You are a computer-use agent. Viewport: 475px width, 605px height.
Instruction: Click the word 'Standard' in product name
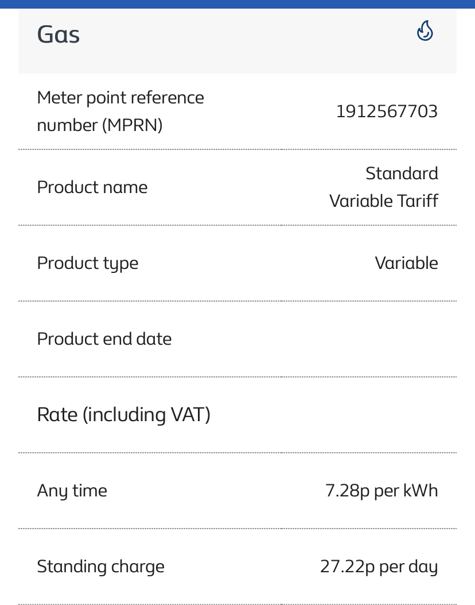click(x=402, y=174)
